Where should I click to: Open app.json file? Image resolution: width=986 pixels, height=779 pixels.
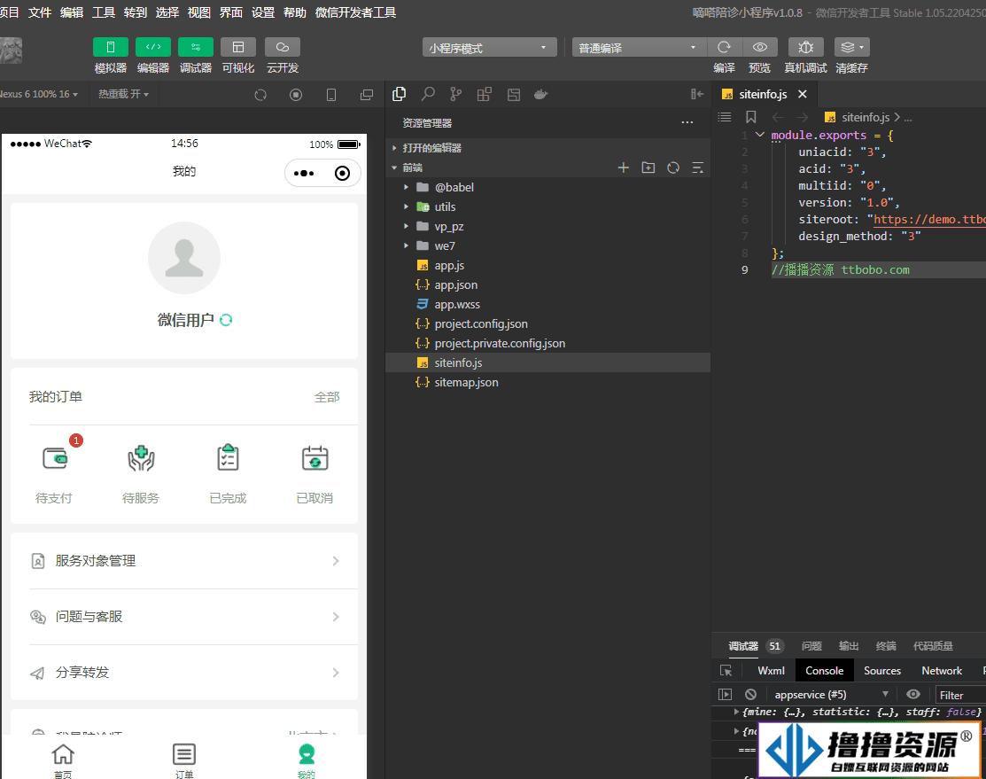(x=547, y=284)
